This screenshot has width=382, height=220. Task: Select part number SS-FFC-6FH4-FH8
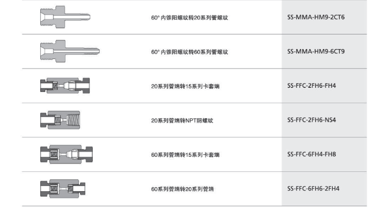pos(311,154)
